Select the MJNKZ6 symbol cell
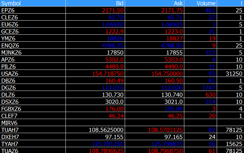The image size is (244, 153). (x=33, y=53)
